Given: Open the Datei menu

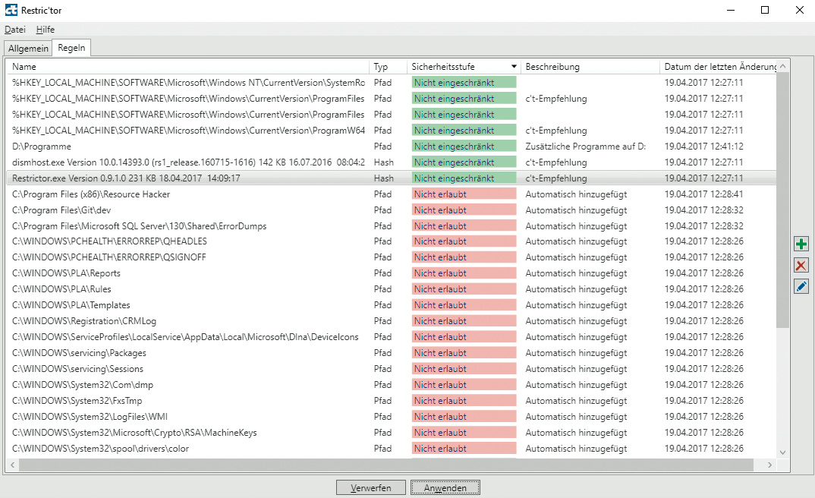Looking at the screenshot, I should click(x=14, y=30).
